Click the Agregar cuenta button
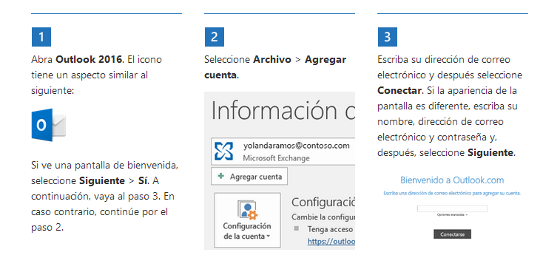Viewport: 560px width, 275px height. [249, 176]
